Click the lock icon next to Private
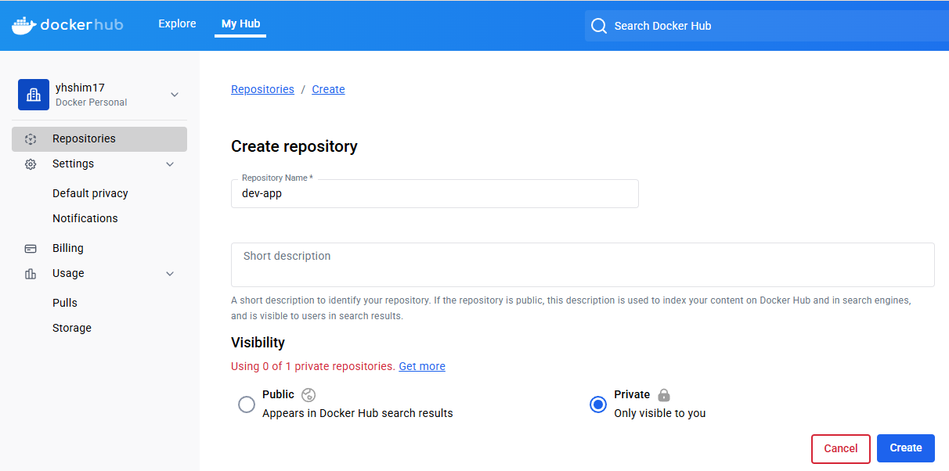This screenshot has width=949, height=471. pos(664,395)
